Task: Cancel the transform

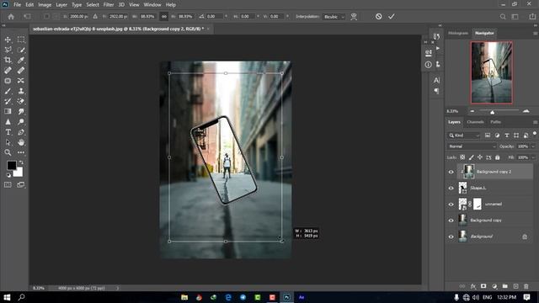Action: [378, 17]
